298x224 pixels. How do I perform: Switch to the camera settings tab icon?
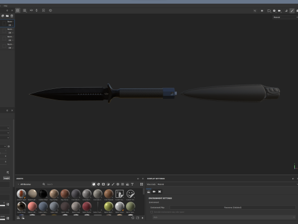coord(154,192)
